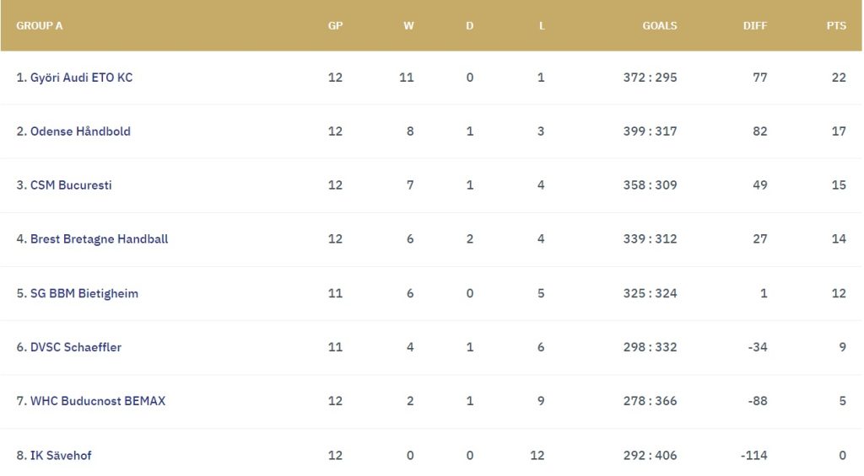Sort by the W column header

[408, 25]
